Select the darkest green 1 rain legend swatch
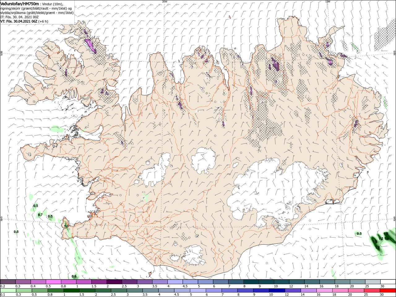Screen dimensions: 396x297 [x=71, y=291]
